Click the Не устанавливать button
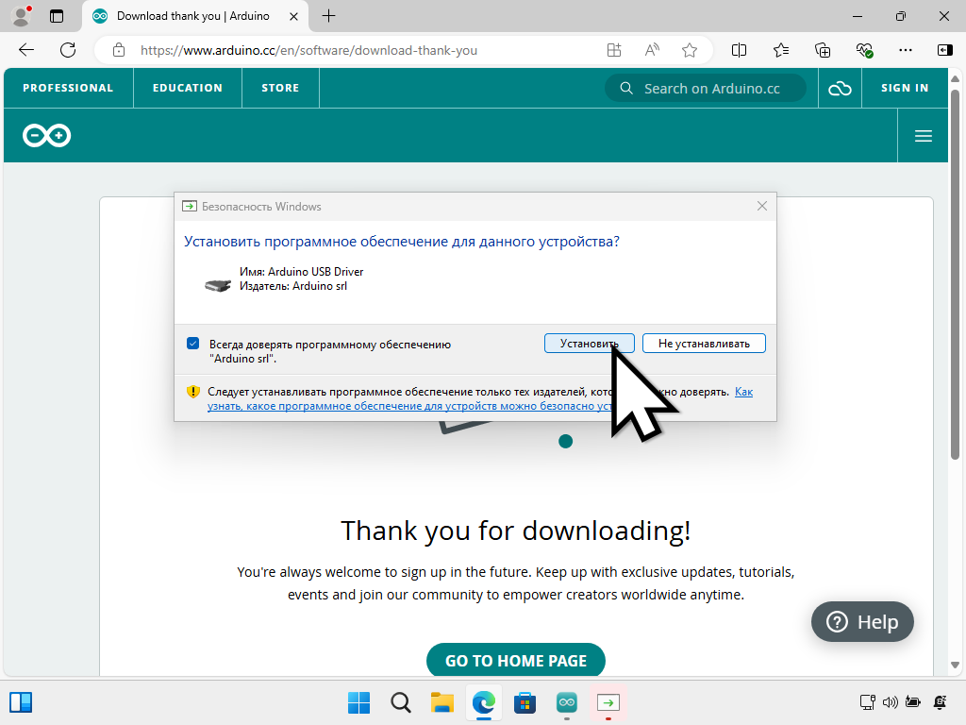Viewport: 966px width, 725px height. pos(704,344)
